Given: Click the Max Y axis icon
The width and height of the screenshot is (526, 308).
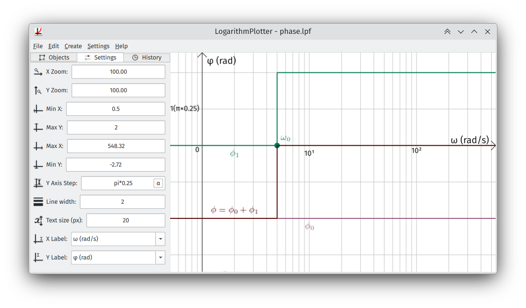Looking at the screenshot, I should [38, 127].
